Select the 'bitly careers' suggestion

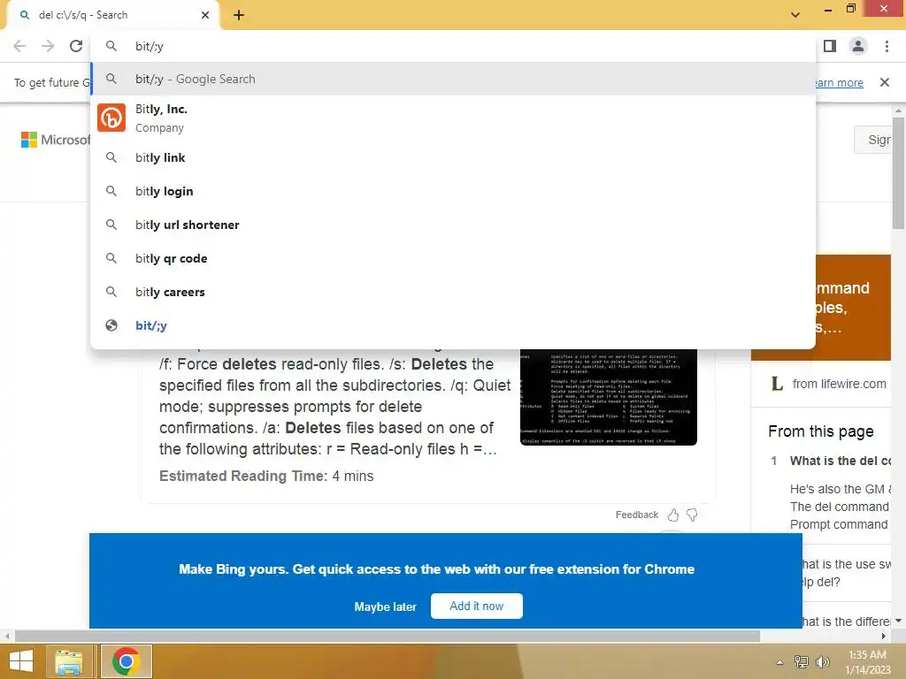tap(453, 292)
